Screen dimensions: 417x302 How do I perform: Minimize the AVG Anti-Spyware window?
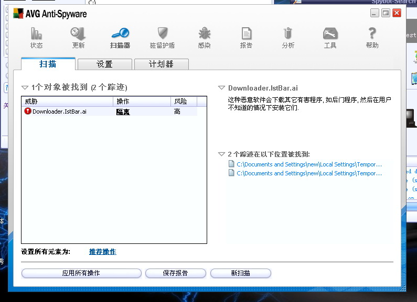pos(375,13)
